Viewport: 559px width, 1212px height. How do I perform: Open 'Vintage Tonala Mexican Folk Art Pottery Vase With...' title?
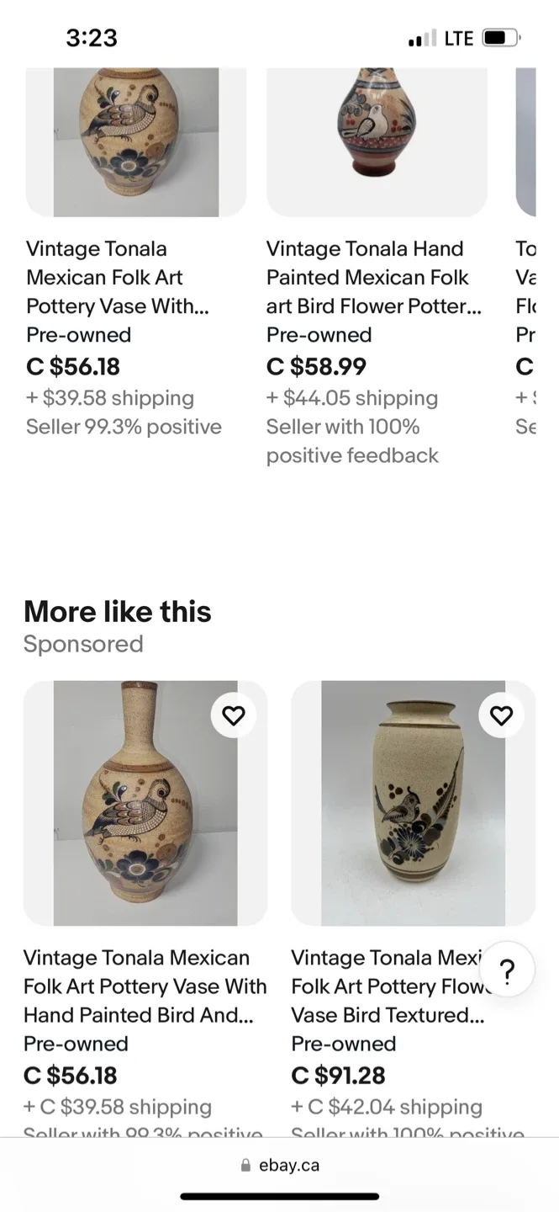[x=118, y=278]
